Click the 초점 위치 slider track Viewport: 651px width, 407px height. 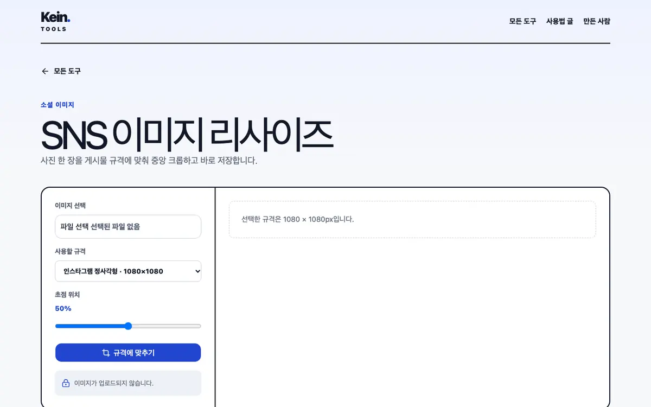click(x=128, y=326)
